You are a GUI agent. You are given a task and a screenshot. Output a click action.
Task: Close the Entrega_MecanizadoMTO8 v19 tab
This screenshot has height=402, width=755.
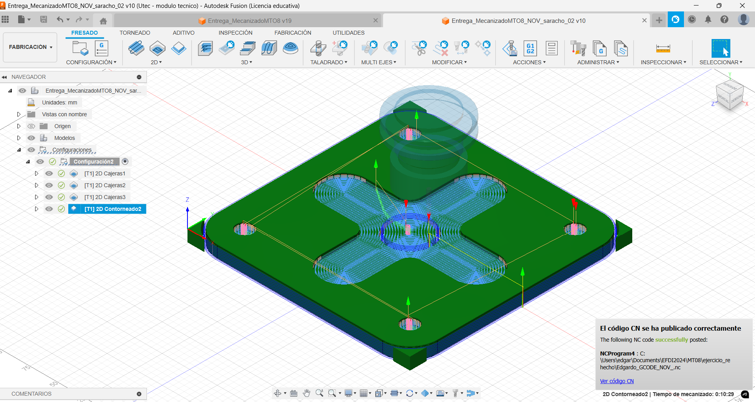pyautogui.click(x=375, y=20)
